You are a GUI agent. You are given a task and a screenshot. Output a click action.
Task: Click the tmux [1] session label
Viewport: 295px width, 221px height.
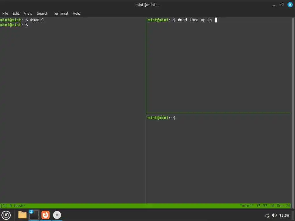point(4,206)
